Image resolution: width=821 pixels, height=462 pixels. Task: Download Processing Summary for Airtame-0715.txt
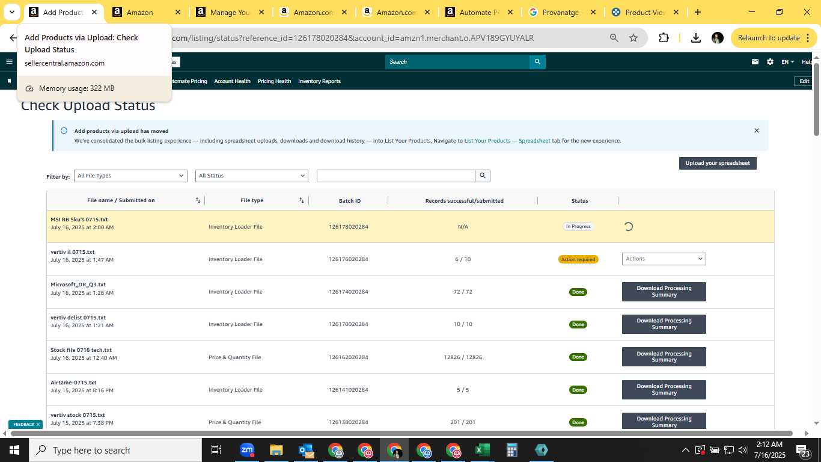tap(664, 389)
